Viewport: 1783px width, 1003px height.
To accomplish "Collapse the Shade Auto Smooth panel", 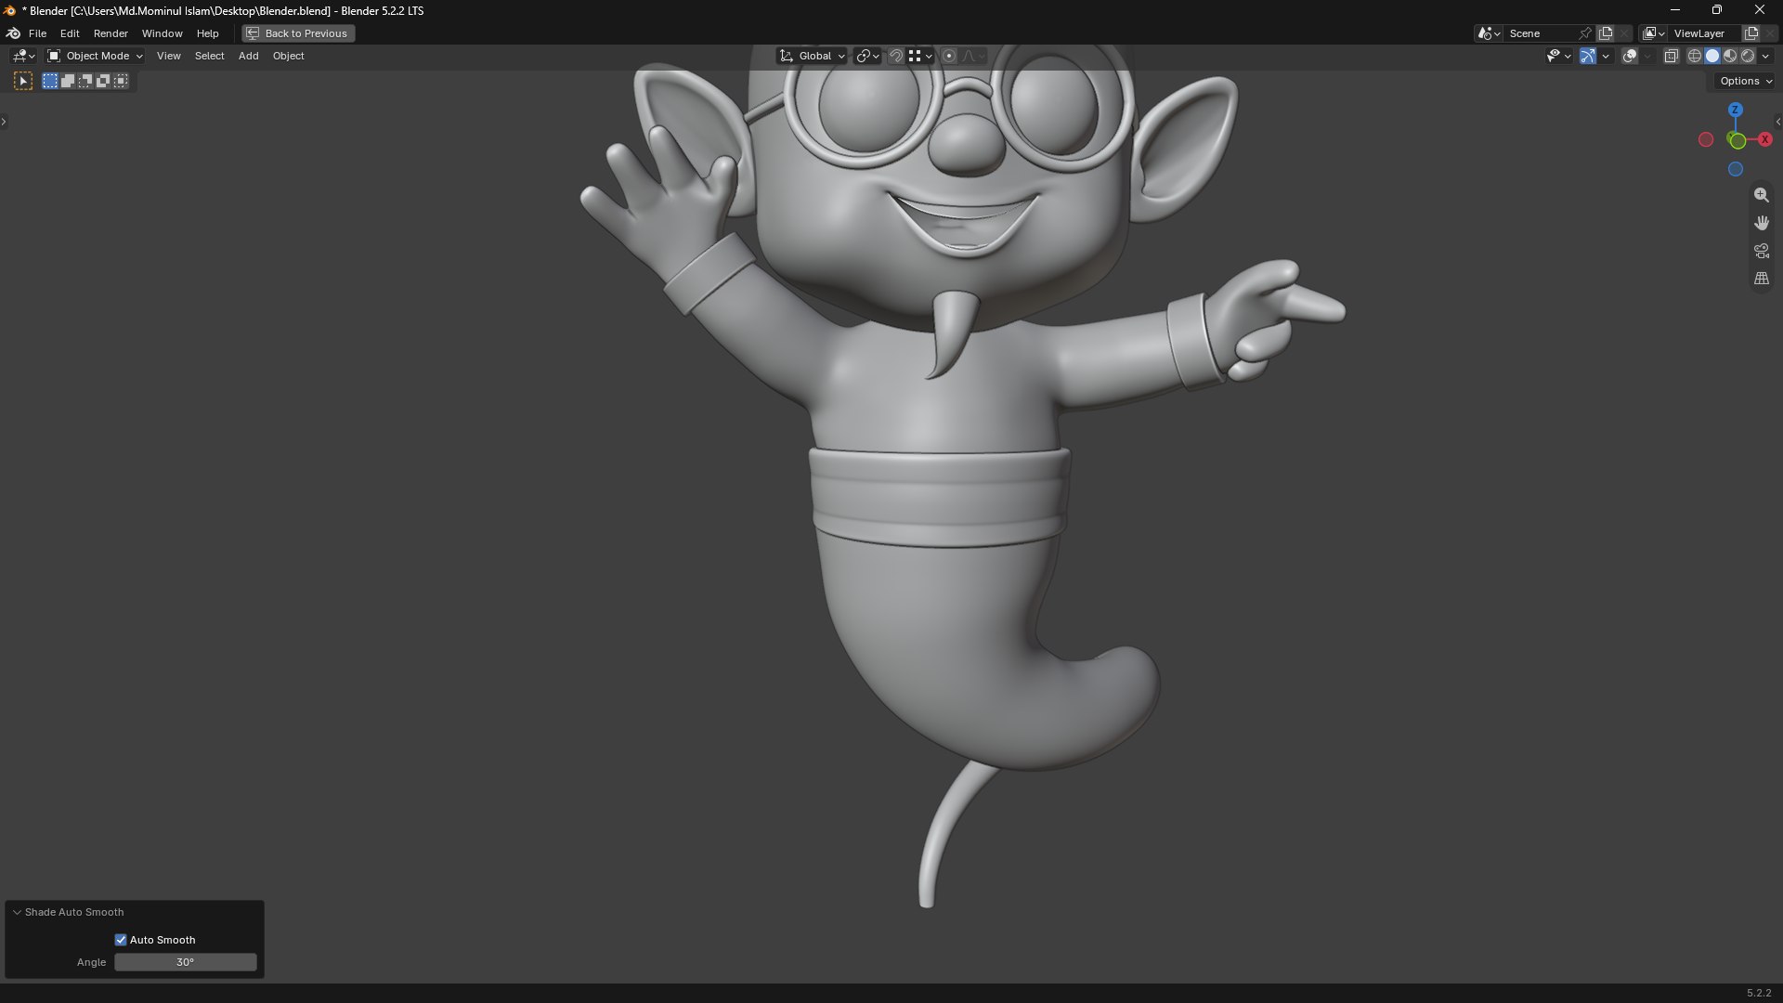I will click(17, 912).
